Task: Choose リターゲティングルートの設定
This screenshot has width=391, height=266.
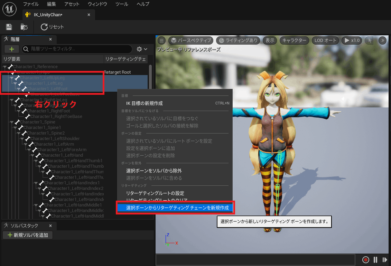Action: tap(175, 193)
